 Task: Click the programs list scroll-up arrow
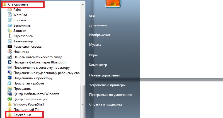[x=83, y=4]
